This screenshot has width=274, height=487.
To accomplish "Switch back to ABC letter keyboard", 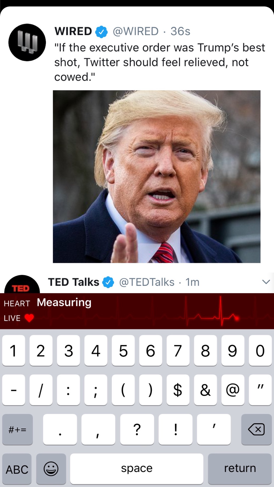I will click(17, 469).
